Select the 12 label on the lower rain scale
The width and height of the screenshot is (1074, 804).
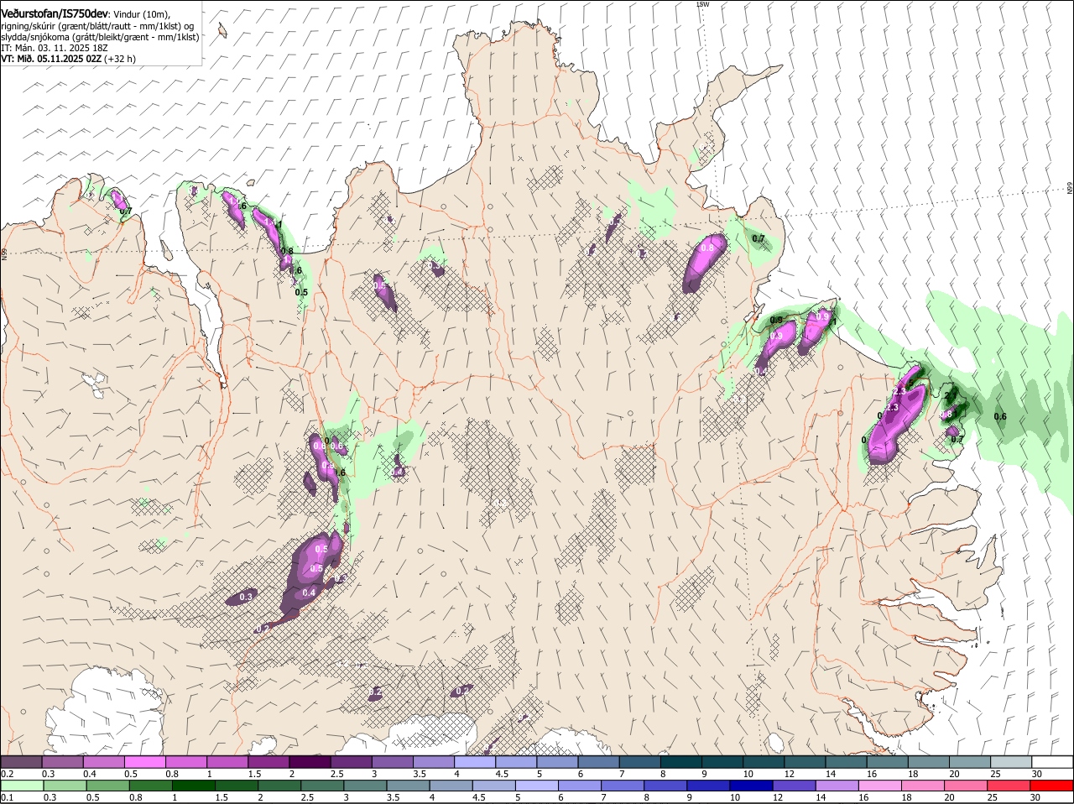click(x=778, y=797)
